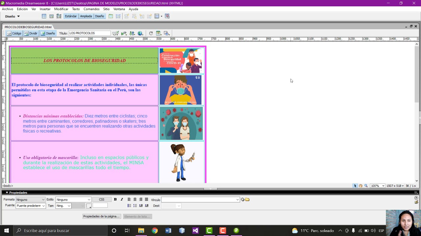Open the window size 1507 x 518 dropdown
This screenshot has width=421, height=236.
pos(395,186)
